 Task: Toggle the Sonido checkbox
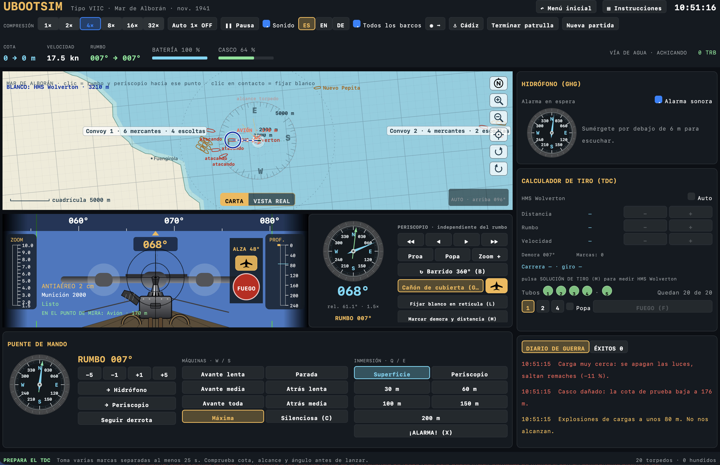pyautogui.click(x=266, y=24)
